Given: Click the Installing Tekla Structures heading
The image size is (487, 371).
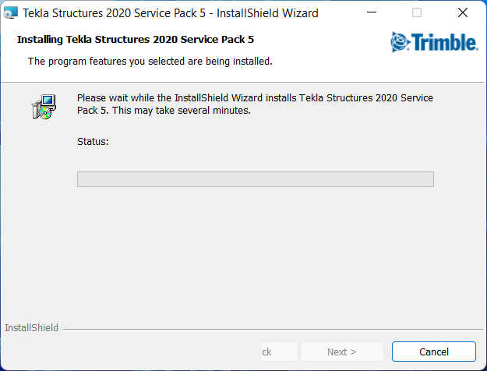Looking at the screenshot, I should coord(136,40).
